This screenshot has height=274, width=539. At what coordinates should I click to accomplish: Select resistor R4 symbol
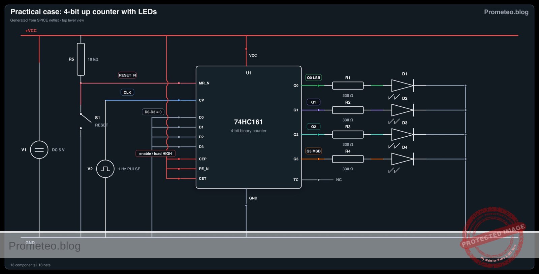point(348,159)
